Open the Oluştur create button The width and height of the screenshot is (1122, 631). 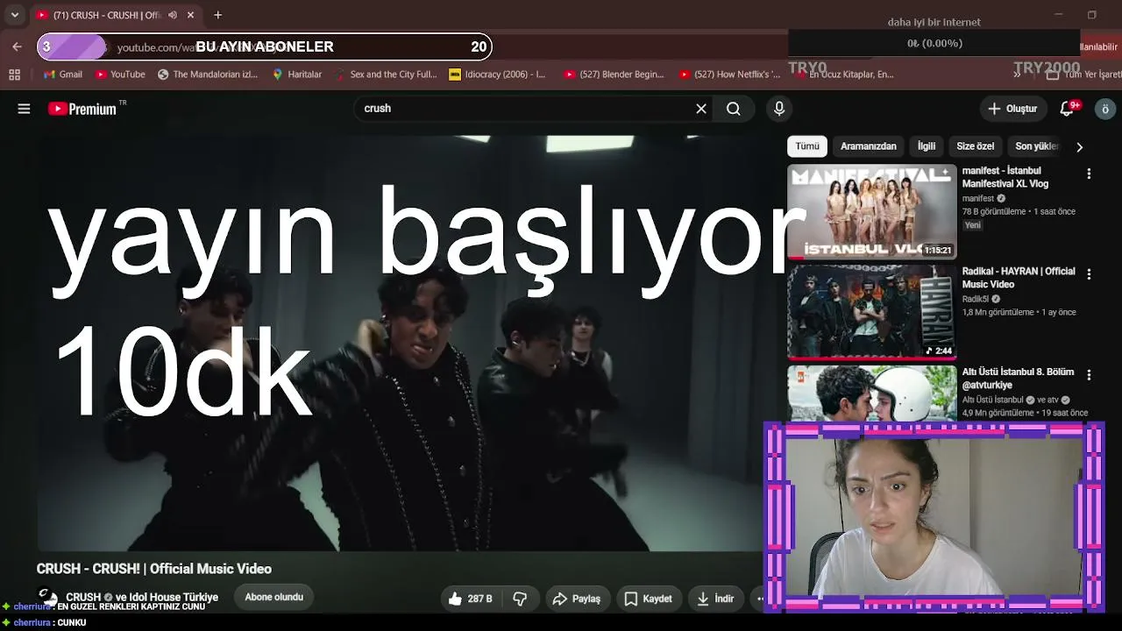[1012, 109]
